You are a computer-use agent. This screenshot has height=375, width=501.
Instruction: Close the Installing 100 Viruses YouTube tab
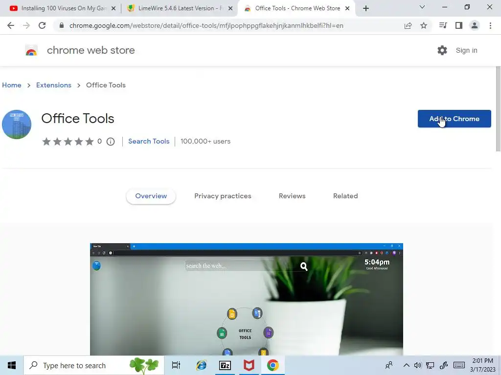[x=113, y=8]
